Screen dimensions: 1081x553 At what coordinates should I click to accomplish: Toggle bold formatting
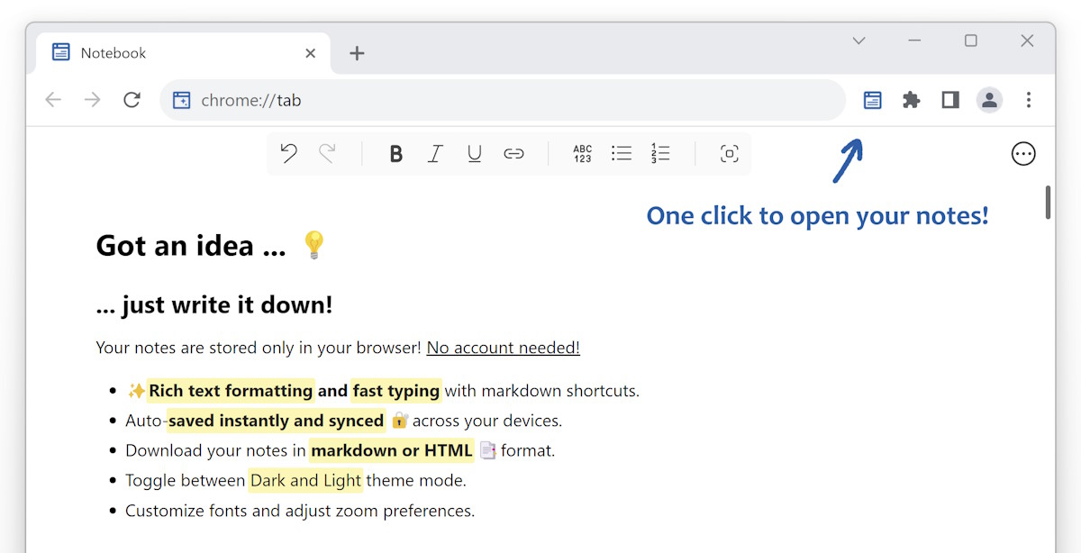[395, 153]
